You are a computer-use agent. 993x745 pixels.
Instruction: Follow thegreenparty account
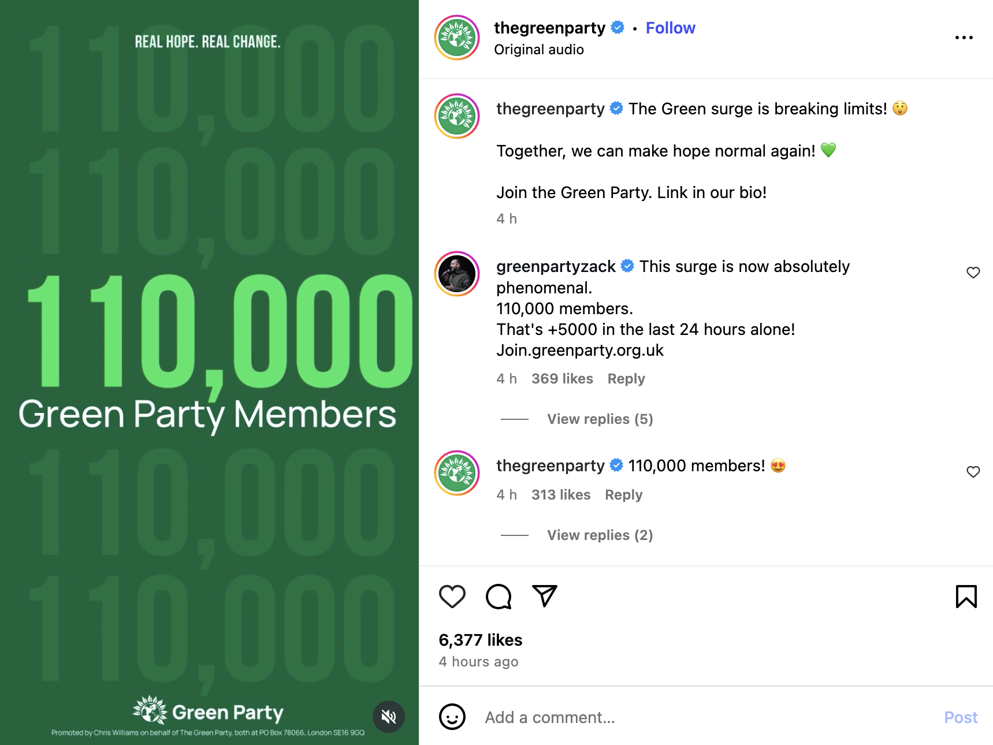click(670, 28)
